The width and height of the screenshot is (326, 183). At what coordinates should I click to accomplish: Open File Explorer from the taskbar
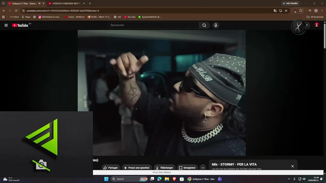point(167,179)
